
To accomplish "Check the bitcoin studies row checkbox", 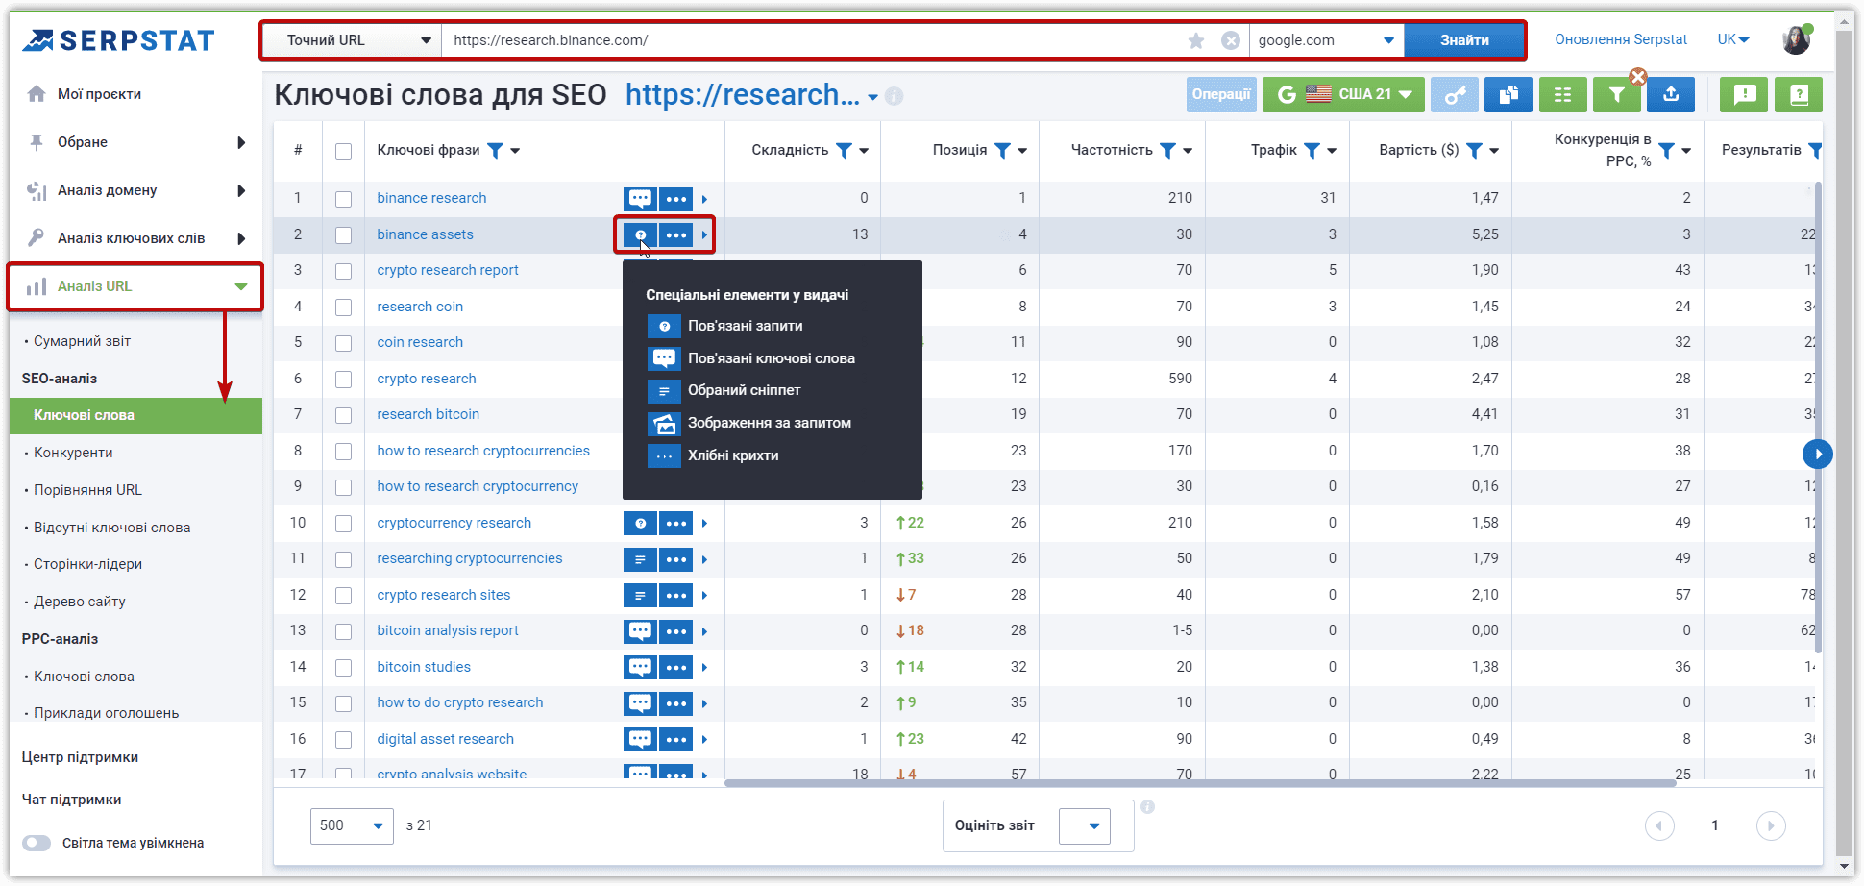I will 343,668.
